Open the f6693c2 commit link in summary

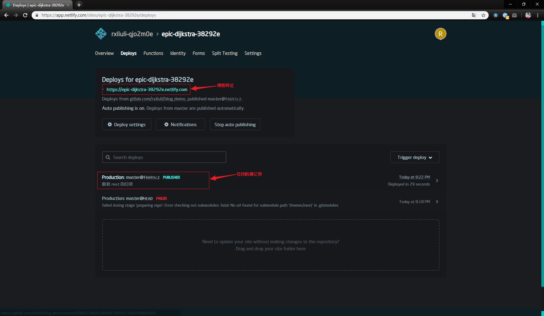[233, 99]
